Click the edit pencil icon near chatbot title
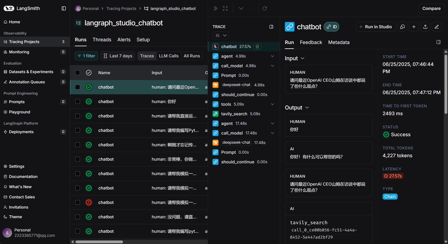This screenshot has height=244, width=448. 436,27
